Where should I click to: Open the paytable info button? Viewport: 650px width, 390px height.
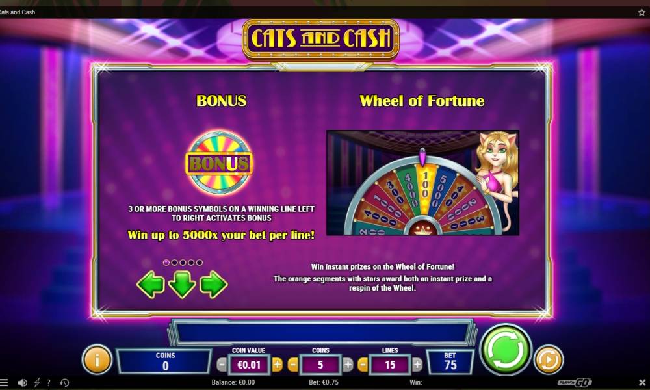pos(97,359)
